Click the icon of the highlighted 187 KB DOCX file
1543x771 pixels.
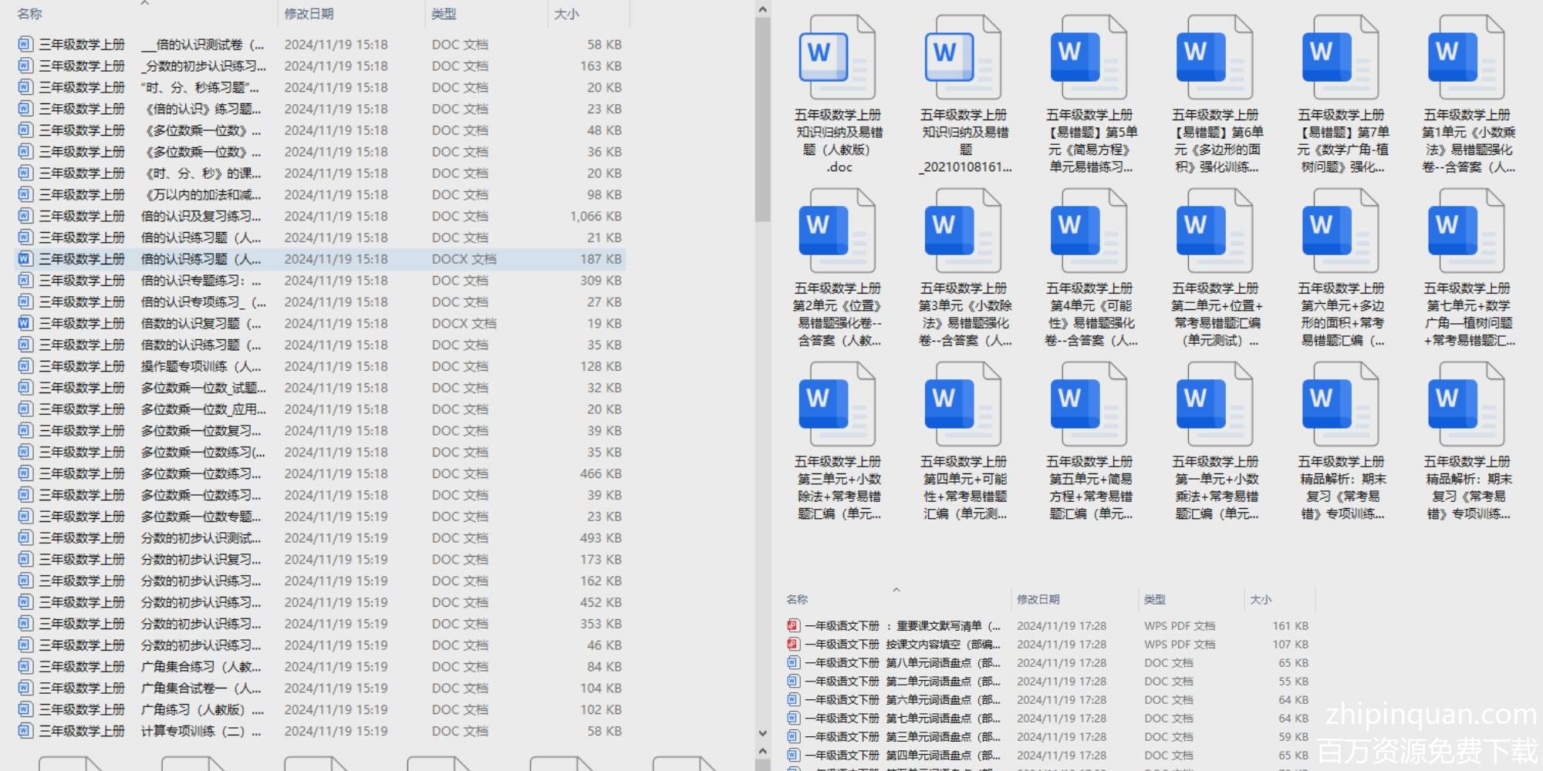click(25, 259)
